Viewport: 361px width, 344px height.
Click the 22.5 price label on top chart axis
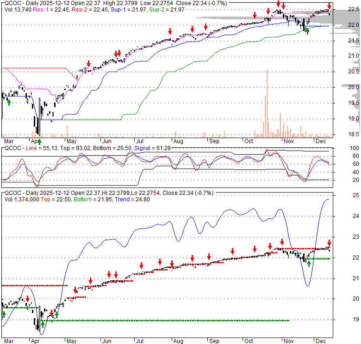tap(354, 9)
